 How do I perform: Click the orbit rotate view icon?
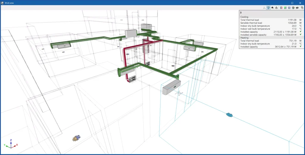[x=276, y=8]
